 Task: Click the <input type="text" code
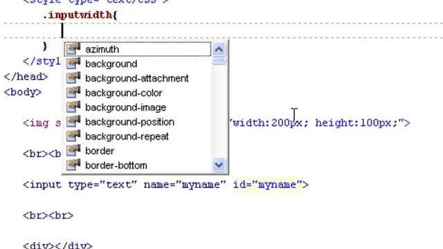click(80, 185)
